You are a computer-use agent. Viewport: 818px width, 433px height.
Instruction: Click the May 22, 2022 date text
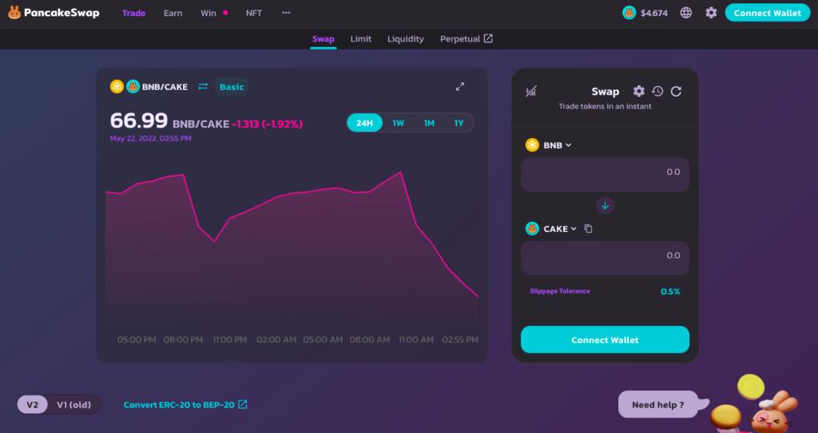click(151, 139)
